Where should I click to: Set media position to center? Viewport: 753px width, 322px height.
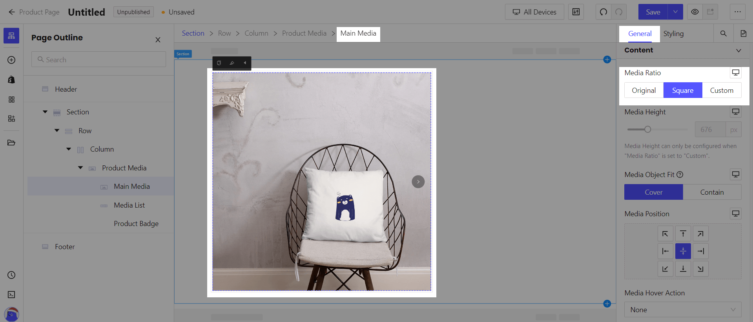683,251
